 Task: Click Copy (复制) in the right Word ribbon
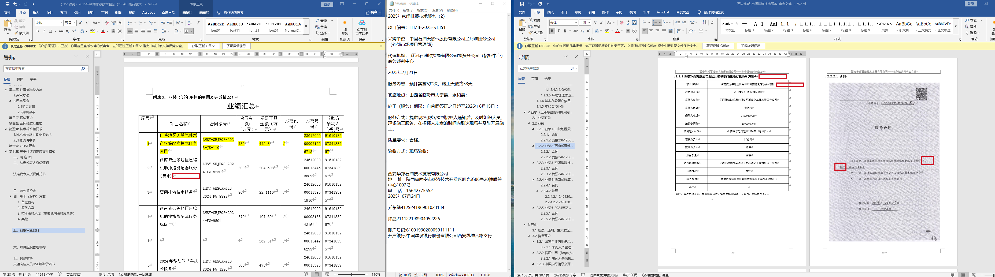534,27
